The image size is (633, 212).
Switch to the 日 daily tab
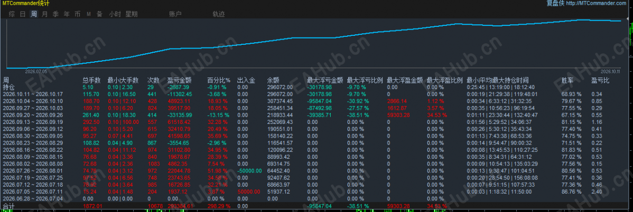coord(23,14)
